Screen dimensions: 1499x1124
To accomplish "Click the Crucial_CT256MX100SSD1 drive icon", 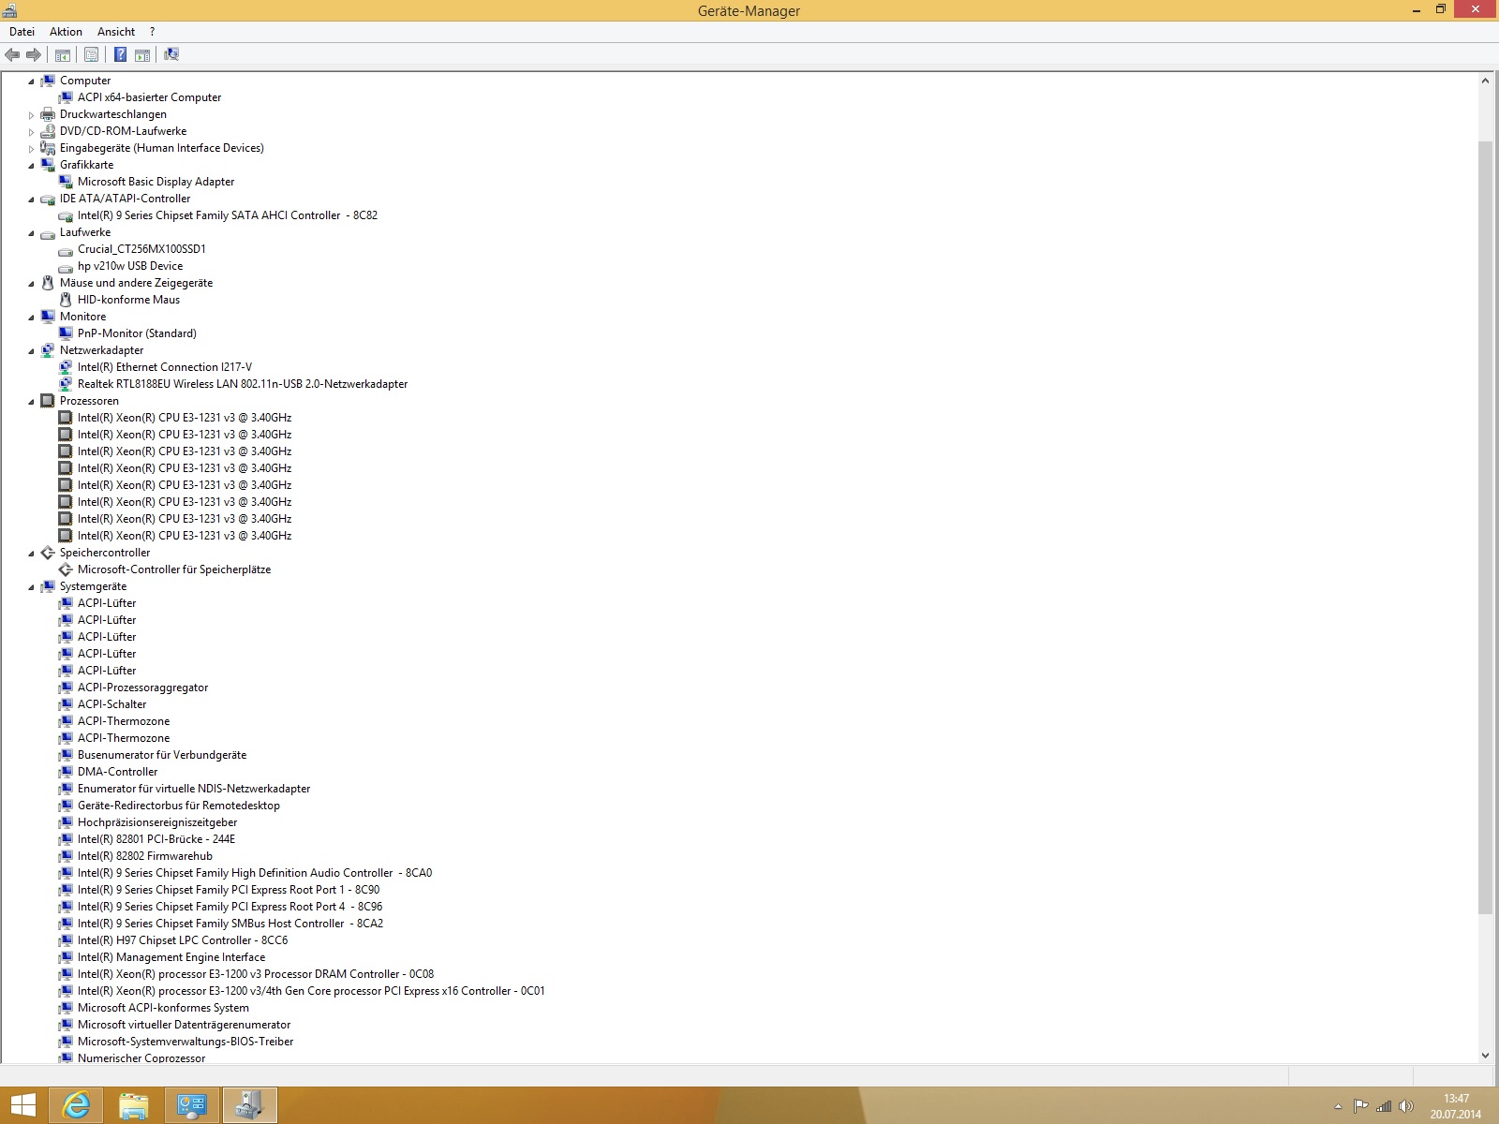I will click(x=66, y=250).
